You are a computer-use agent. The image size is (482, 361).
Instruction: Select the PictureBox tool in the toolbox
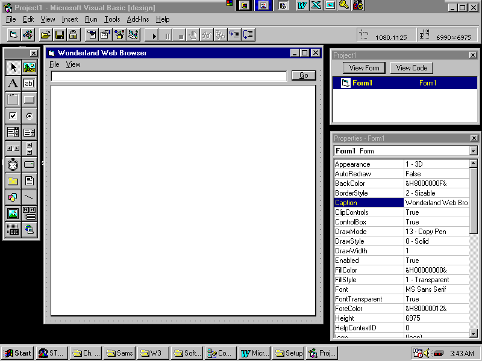(29, 67)
